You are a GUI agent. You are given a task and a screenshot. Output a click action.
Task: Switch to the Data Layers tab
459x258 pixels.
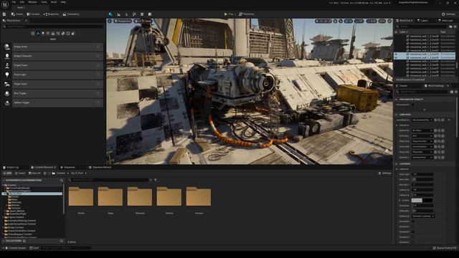445,21
